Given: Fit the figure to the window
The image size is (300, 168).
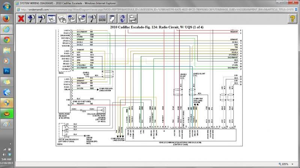Looking at the screenshot, I should [x=51, y=19].
